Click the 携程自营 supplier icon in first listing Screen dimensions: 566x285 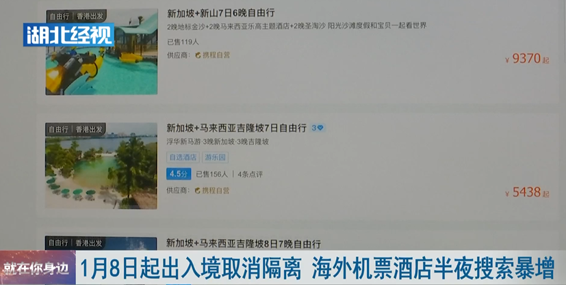198,55
